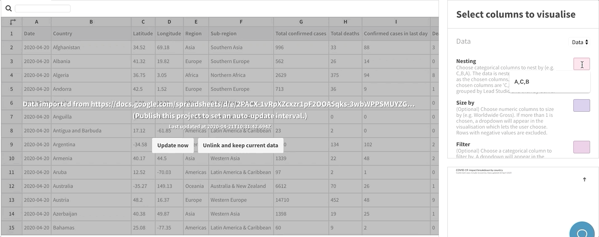The height and width of the screenshot is (237, 599).
Task: Select row 2 header
Action: coord(12,47)
